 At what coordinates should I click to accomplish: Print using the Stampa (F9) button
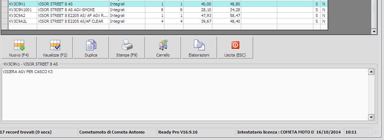coord(127,48)
